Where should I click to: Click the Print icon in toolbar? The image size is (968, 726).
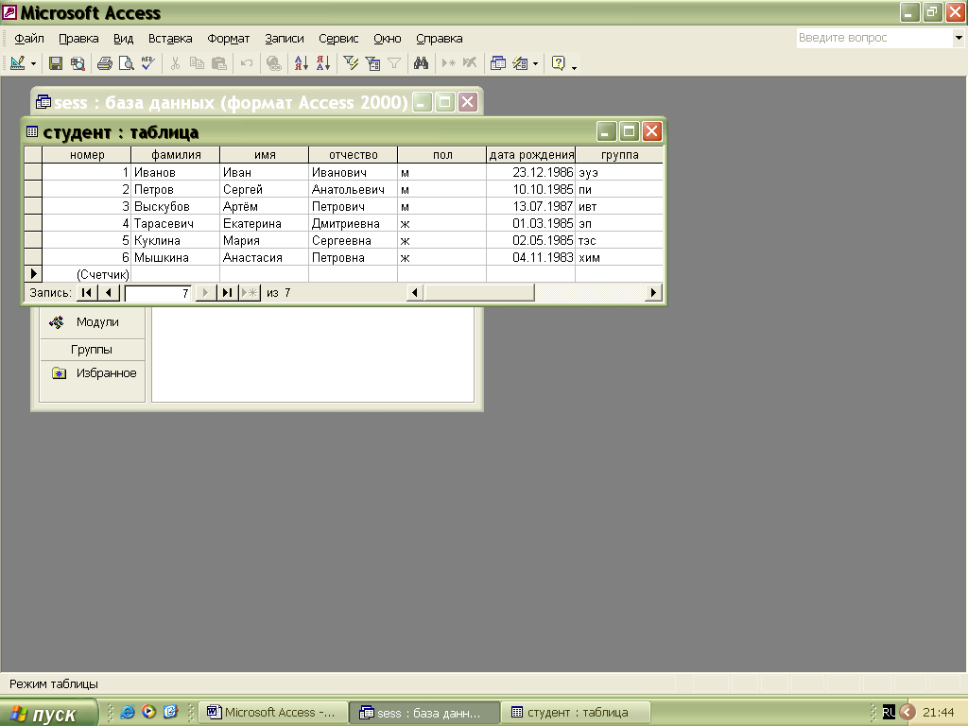pyautogui.click(x=105, y=63)
